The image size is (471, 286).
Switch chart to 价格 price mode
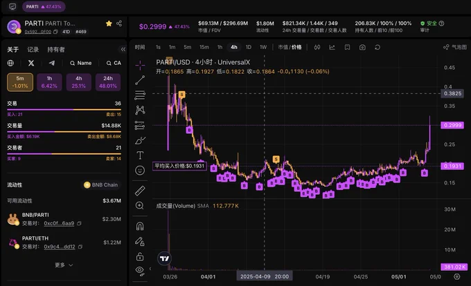tap(296, 47)
